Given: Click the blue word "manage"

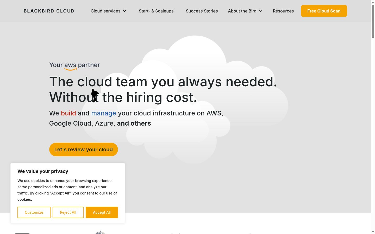Looking at the screenshot, I should click(x=104, y=113).
